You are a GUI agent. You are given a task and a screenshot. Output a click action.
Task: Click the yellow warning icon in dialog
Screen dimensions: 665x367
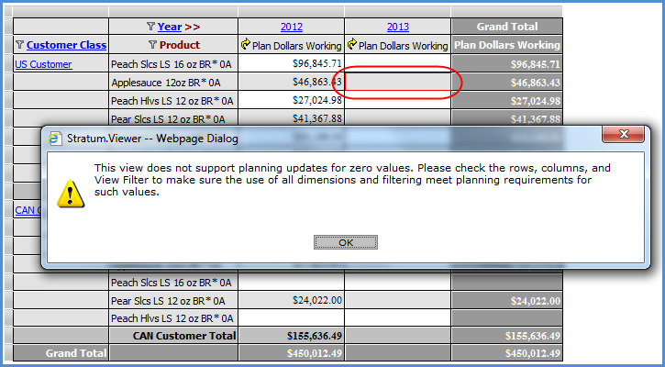(68, 192)
